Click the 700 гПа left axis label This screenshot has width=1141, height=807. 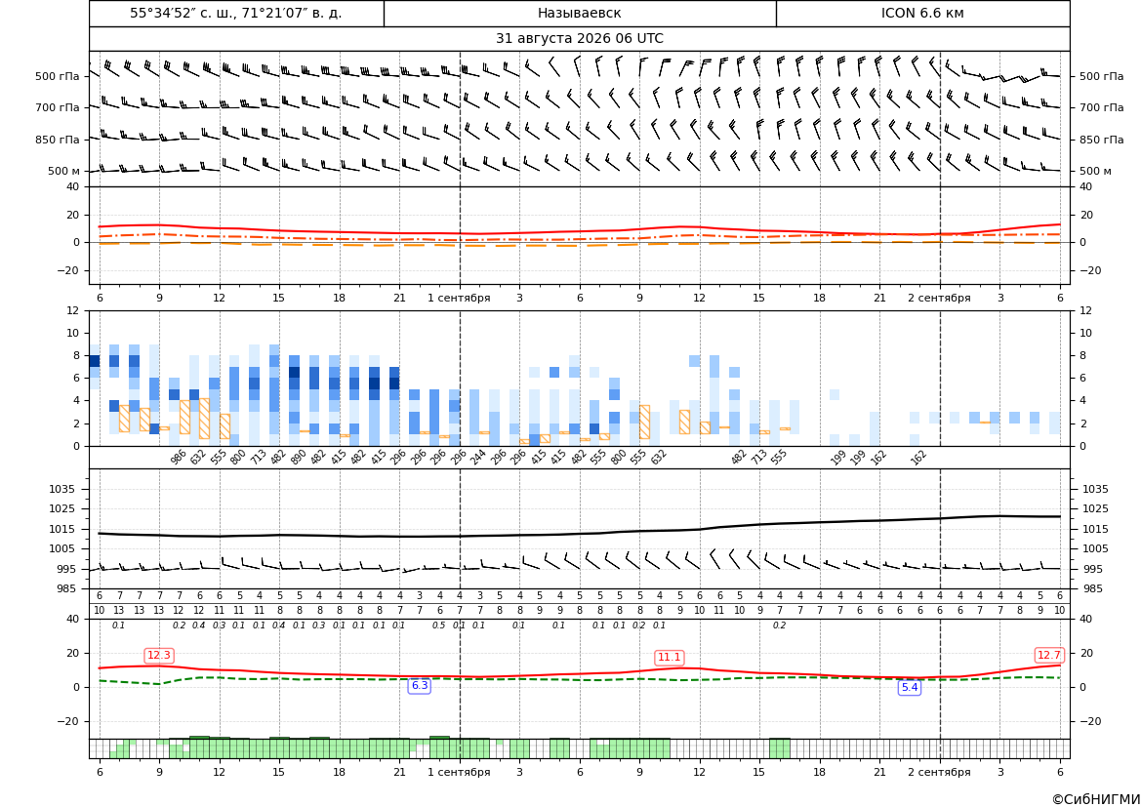click(58, 107)
